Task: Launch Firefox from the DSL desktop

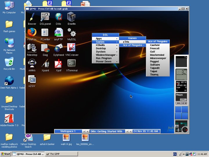Action: pyautogui.click(x=32, y=33)
